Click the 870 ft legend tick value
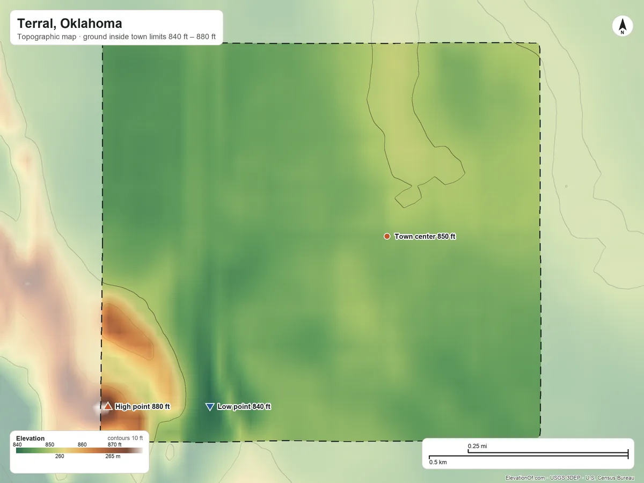The image size is (644, 483). click(x=115, y=444)
